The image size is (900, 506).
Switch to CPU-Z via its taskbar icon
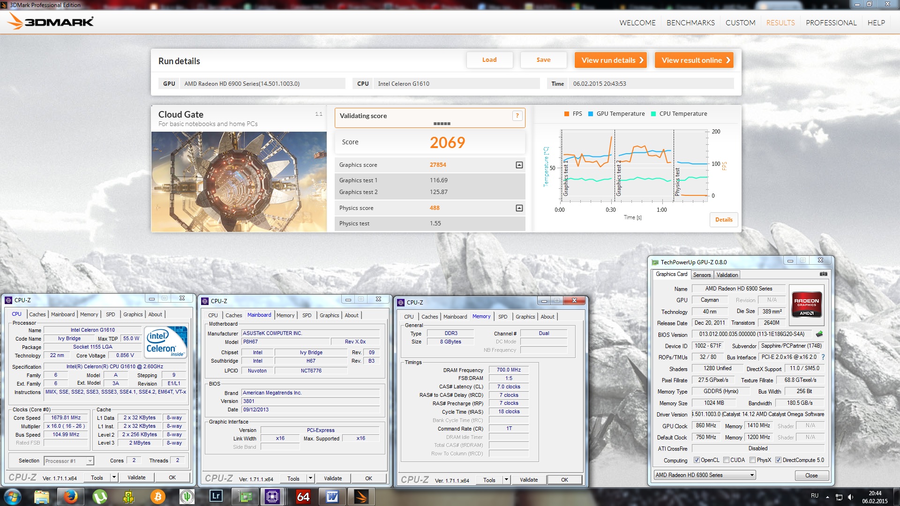[272, 497]
